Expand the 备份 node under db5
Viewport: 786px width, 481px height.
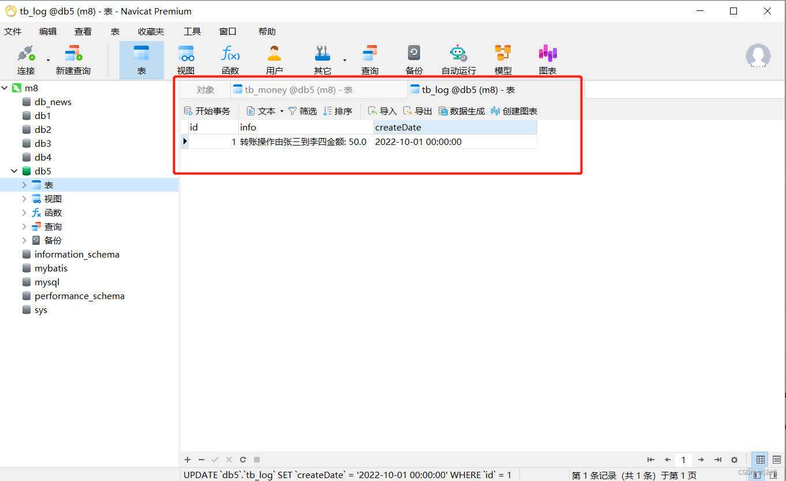click(24, 240)
